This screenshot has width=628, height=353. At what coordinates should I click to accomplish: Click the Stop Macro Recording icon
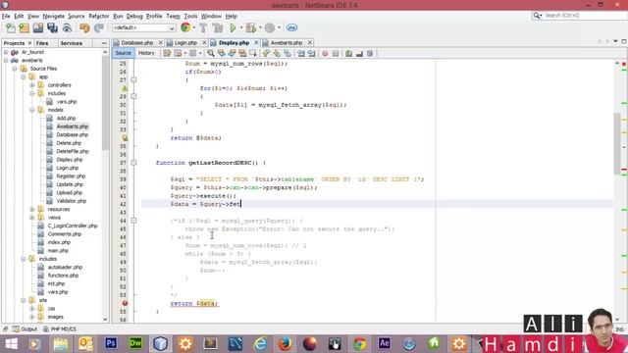pos(336,53)
